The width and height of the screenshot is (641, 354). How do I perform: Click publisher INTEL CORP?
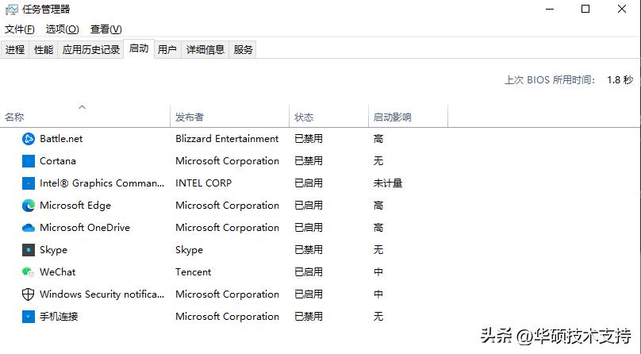pyautogui.click(x=204, y=183)
